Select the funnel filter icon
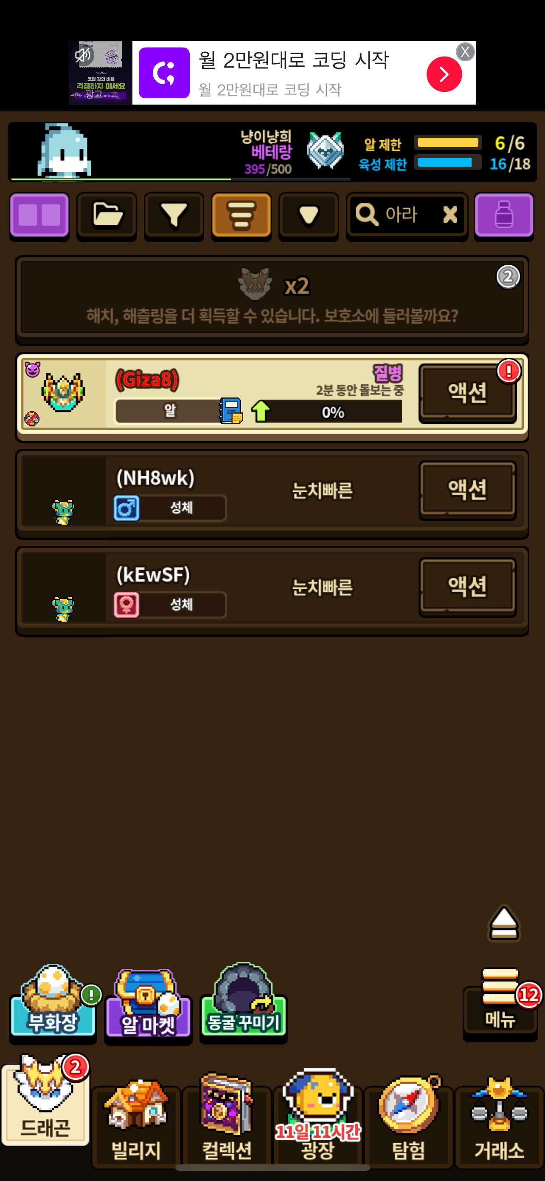 (174, 216)
